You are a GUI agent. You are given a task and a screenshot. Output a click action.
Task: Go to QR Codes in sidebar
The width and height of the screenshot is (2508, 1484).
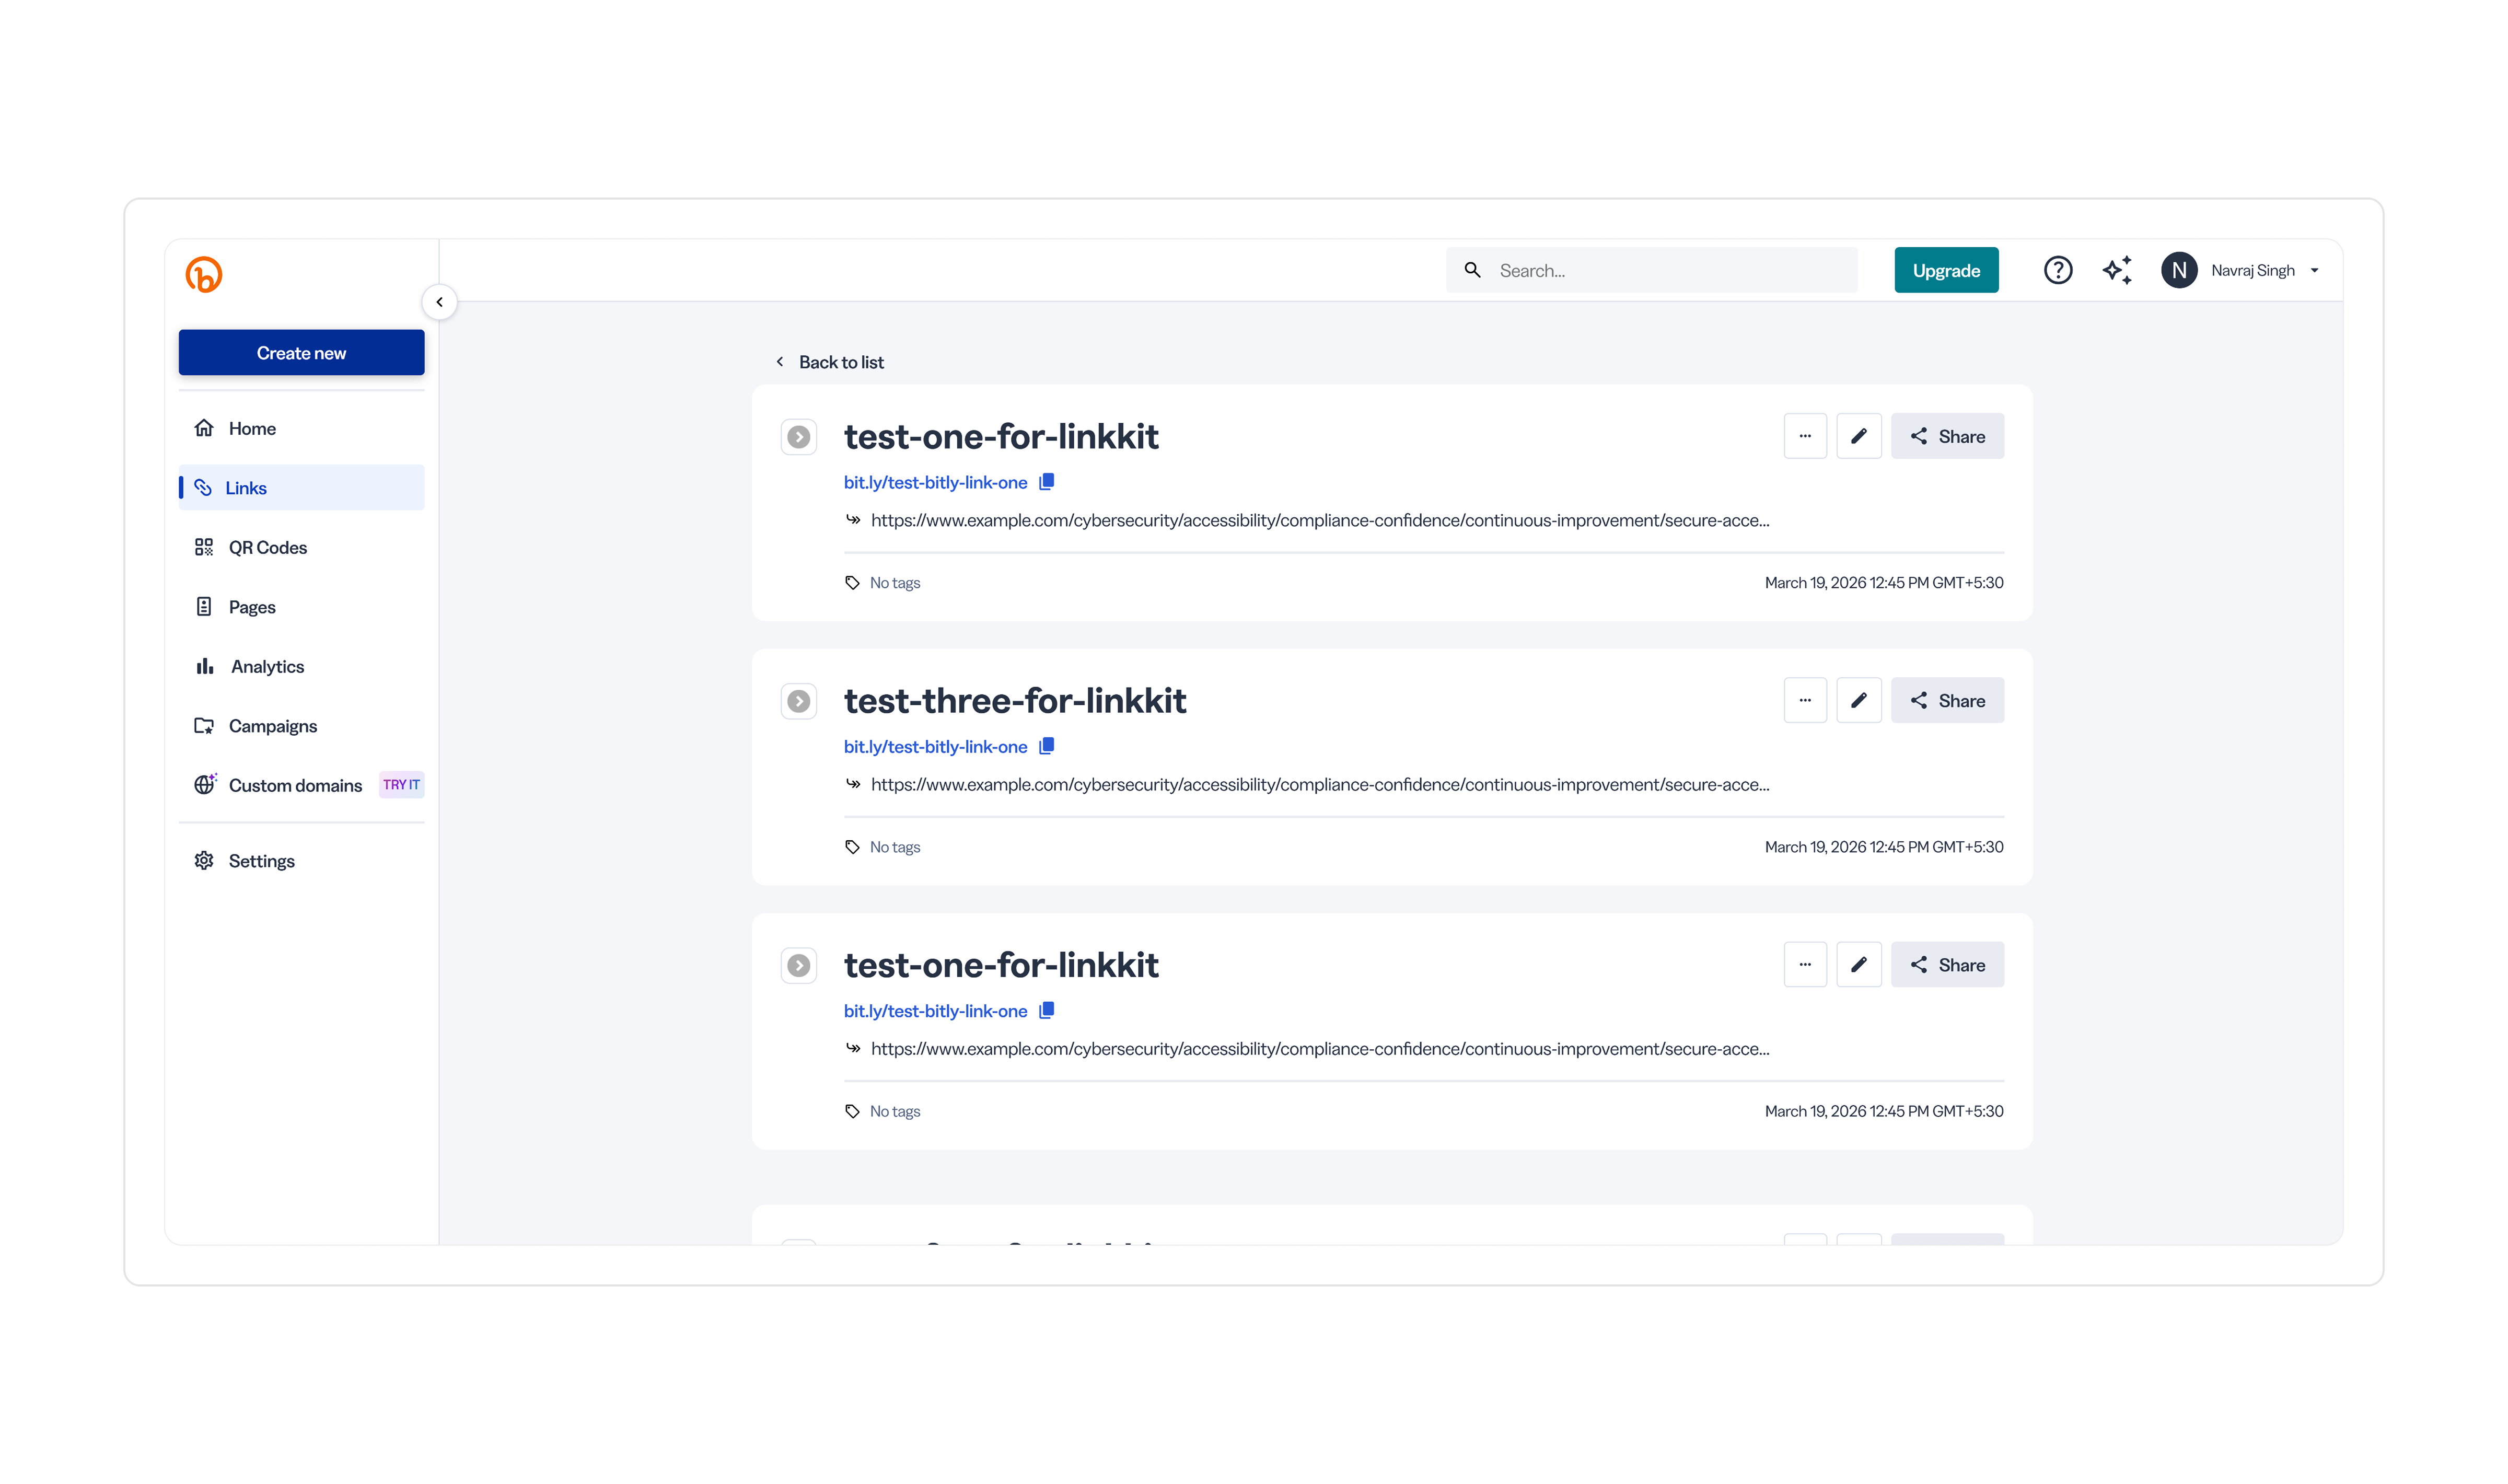pyautogui.click(x=268, y=547)
